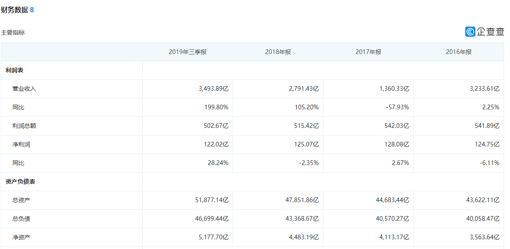Click the 2017年报 column header
Viewport: 510px width, 249px height.
click(368, 52)
